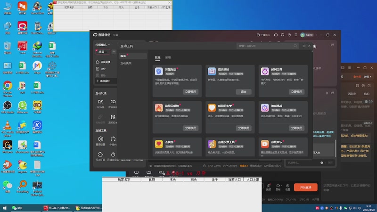Switch to the 发现 tab
377x212 pixels.
pyautogui.click(x=157, y=57)
